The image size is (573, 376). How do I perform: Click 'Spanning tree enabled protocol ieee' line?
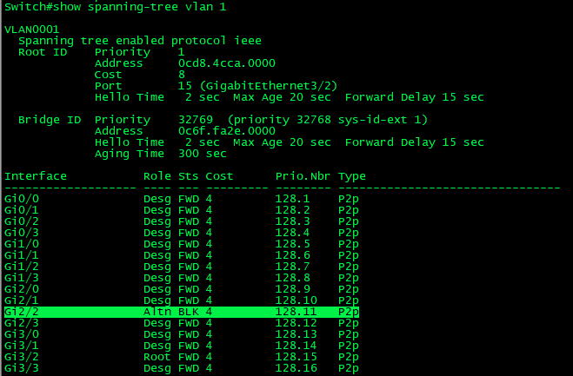coord(140,41)
